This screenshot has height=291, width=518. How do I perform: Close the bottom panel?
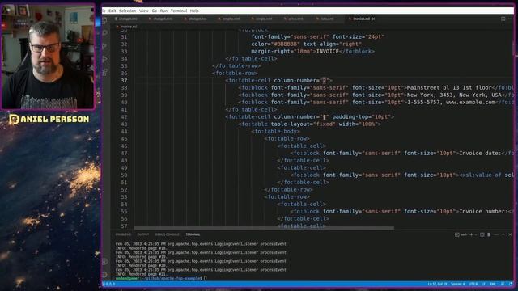[x=510, y=234]
